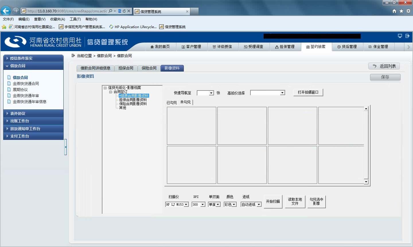Open the 收藏夹(A) menu
The height and width of the screenshot is (247, 413).
(x=58, y=19)
